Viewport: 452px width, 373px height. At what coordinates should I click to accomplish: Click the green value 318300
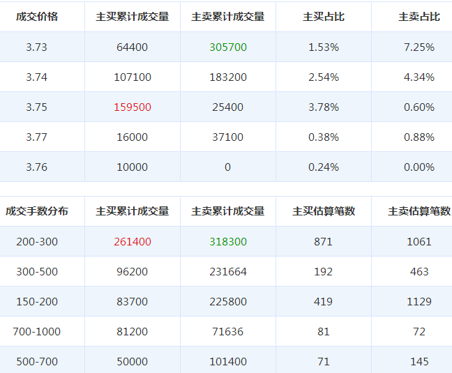pyautogui.click(x=228, y=241)
